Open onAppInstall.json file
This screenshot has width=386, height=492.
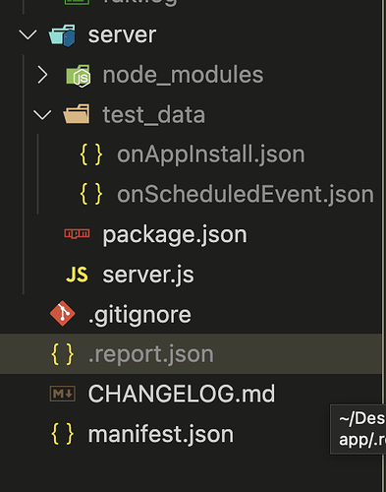[211, 154]
